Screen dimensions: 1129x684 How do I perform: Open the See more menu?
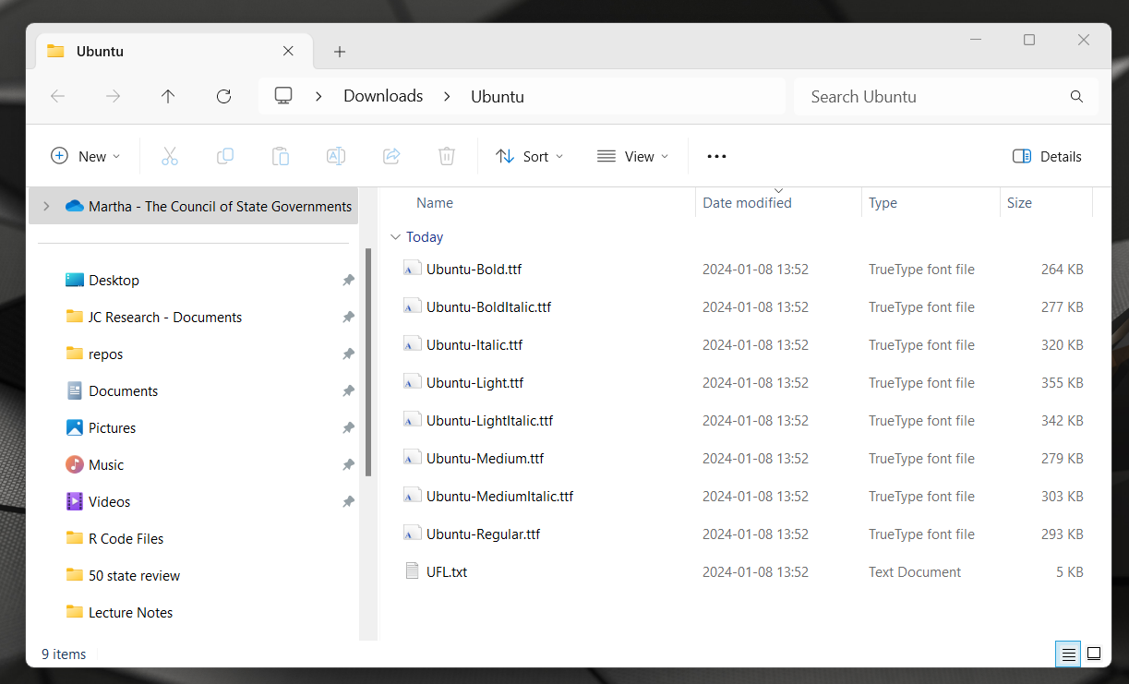[x=716, y=156]
